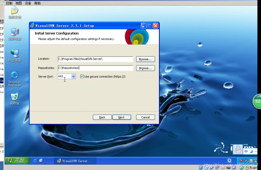Minimize the VisualSVN Server Setup window

pyautogui.click(x=143, y=26)
